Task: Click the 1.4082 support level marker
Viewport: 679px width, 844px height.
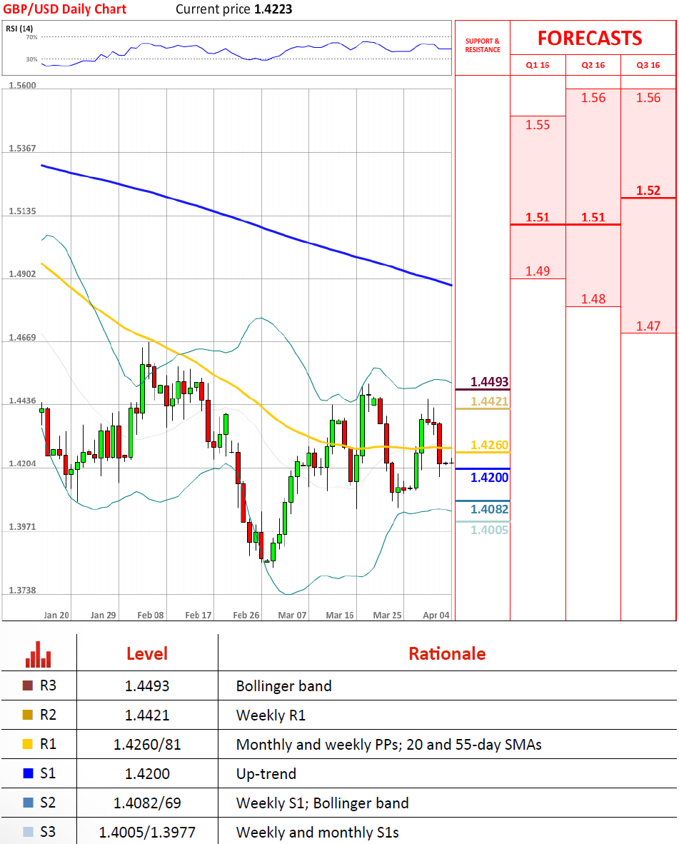Action: [489, 509]
